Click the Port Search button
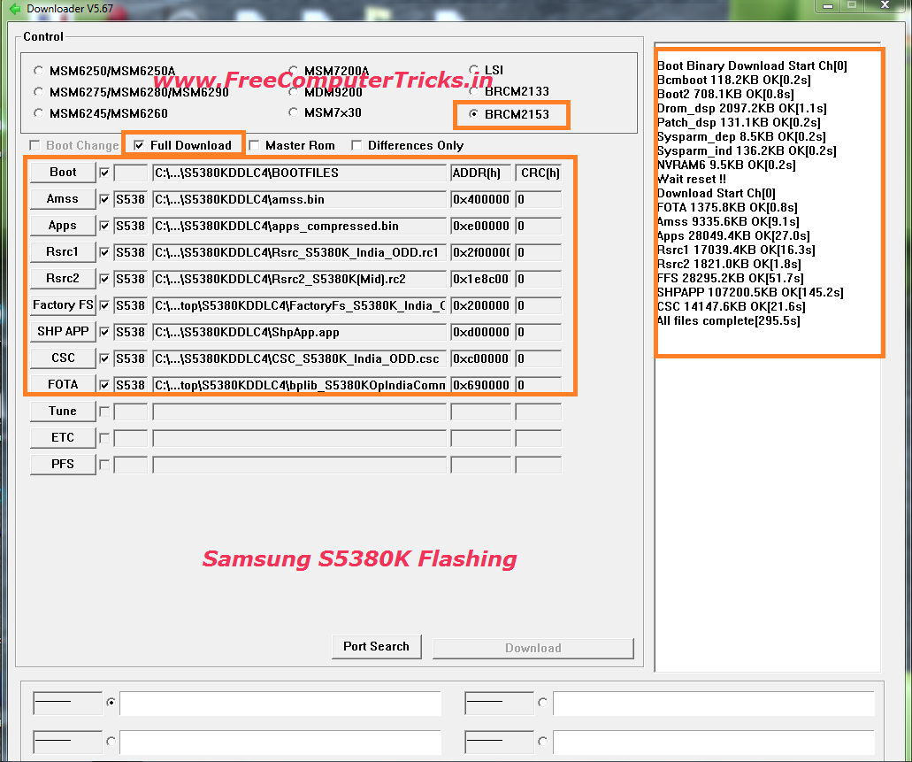912x762 pixels. [x=376, y=647]
